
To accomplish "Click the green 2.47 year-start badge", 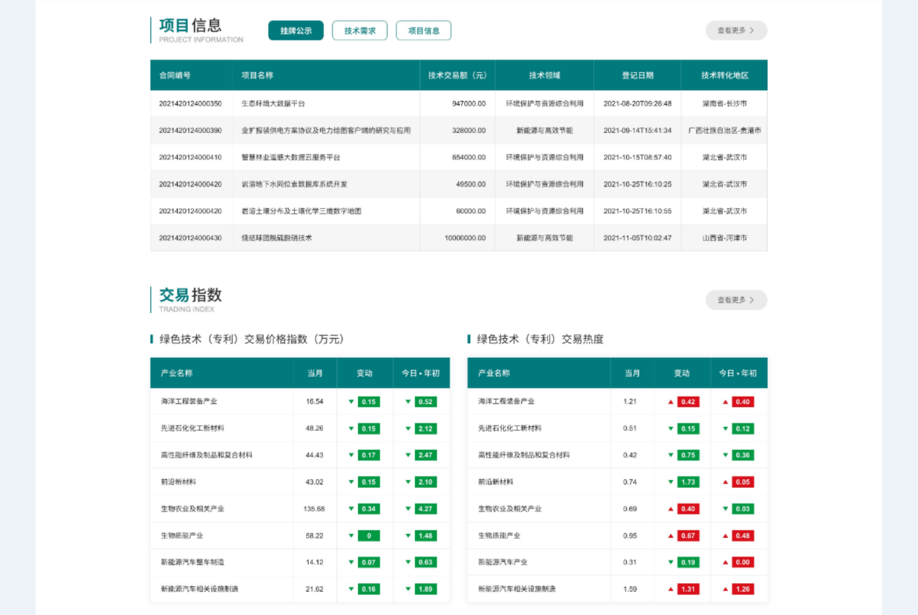I will click(425, 455).
